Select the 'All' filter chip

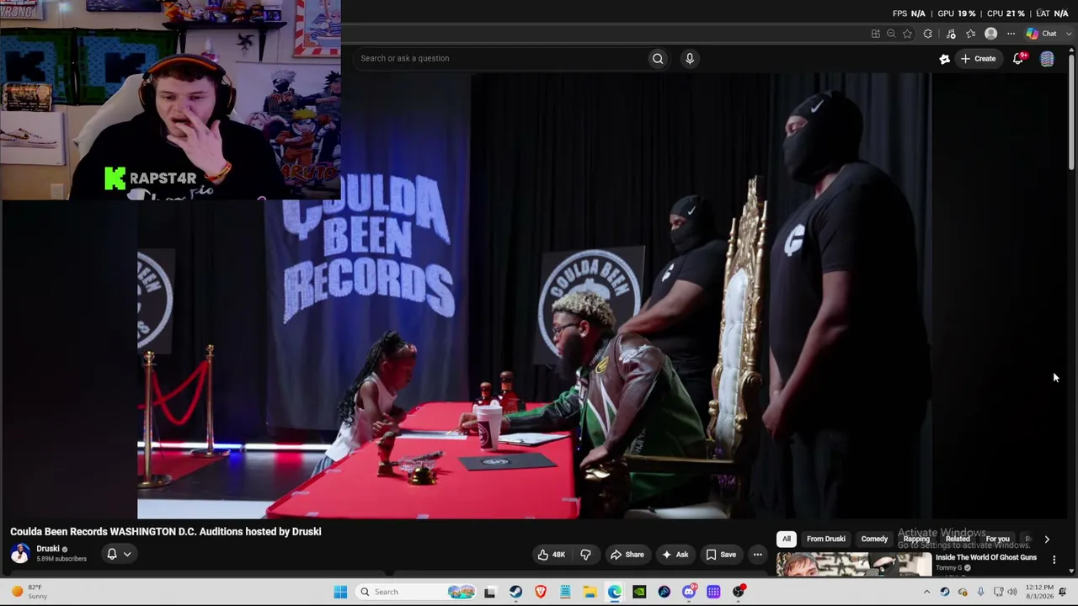(x=786, y=539)
